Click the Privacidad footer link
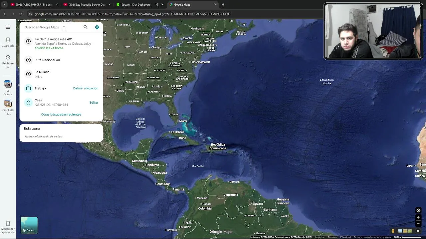426x239 pixels. (345, 237)
